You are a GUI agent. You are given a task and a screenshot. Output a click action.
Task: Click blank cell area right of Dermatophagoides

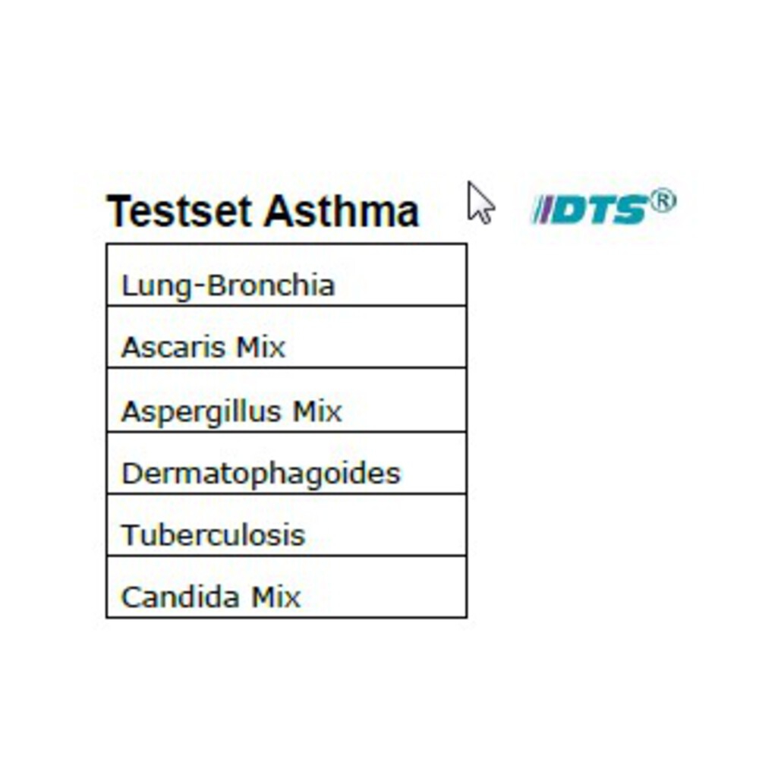pos(433,463)
